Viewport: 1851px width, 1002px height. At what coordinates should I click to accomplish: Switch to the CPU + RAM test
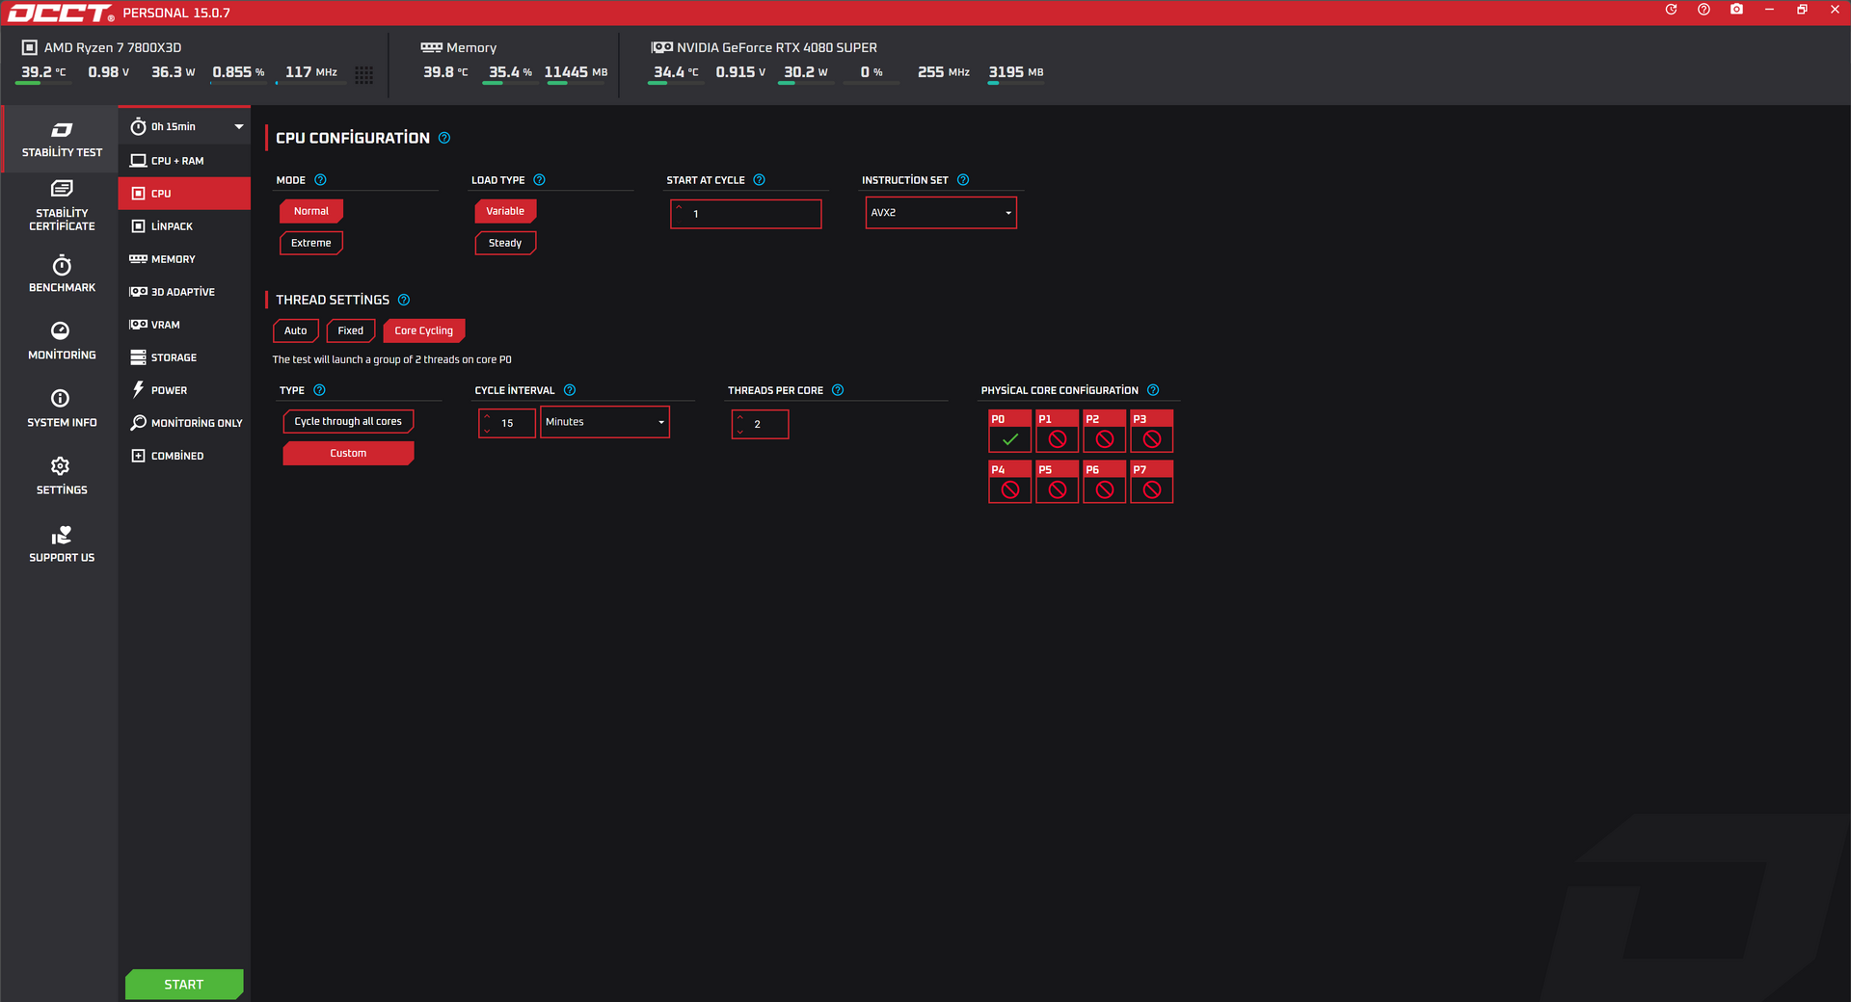click(184, 161)
